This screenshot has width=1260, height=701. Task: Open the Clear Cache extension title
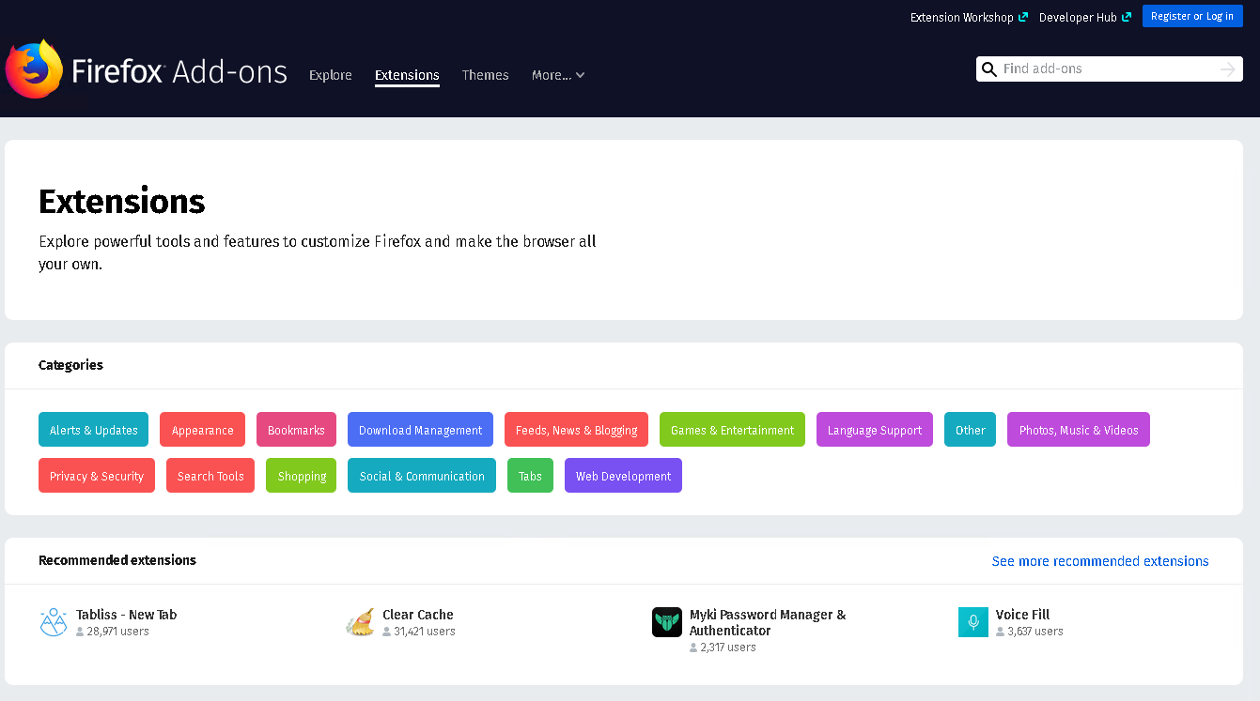(x=418, y=615)
